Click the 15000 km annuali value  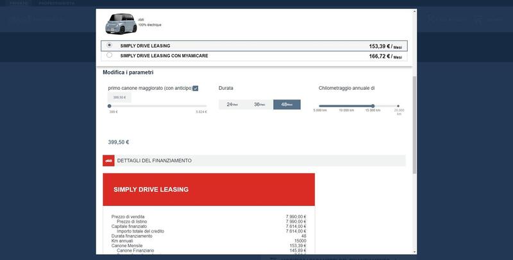300,241
